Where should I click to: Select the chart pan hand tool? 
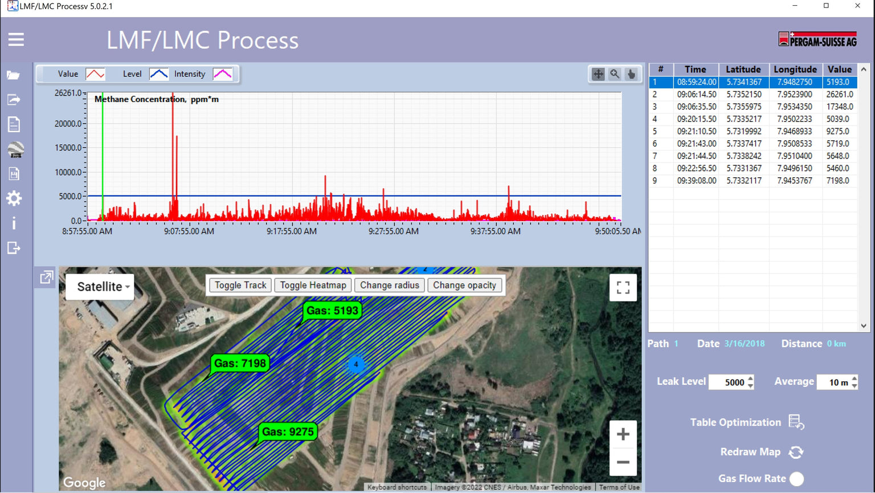pos(631,74)
